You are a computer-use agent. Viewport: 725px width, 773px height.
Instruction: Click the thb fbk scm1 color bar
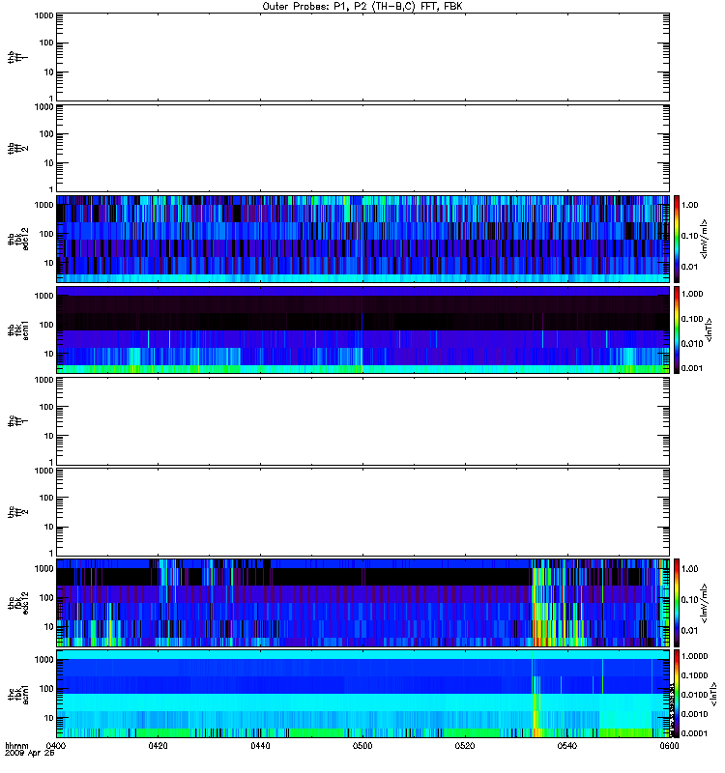coord(677,330)
